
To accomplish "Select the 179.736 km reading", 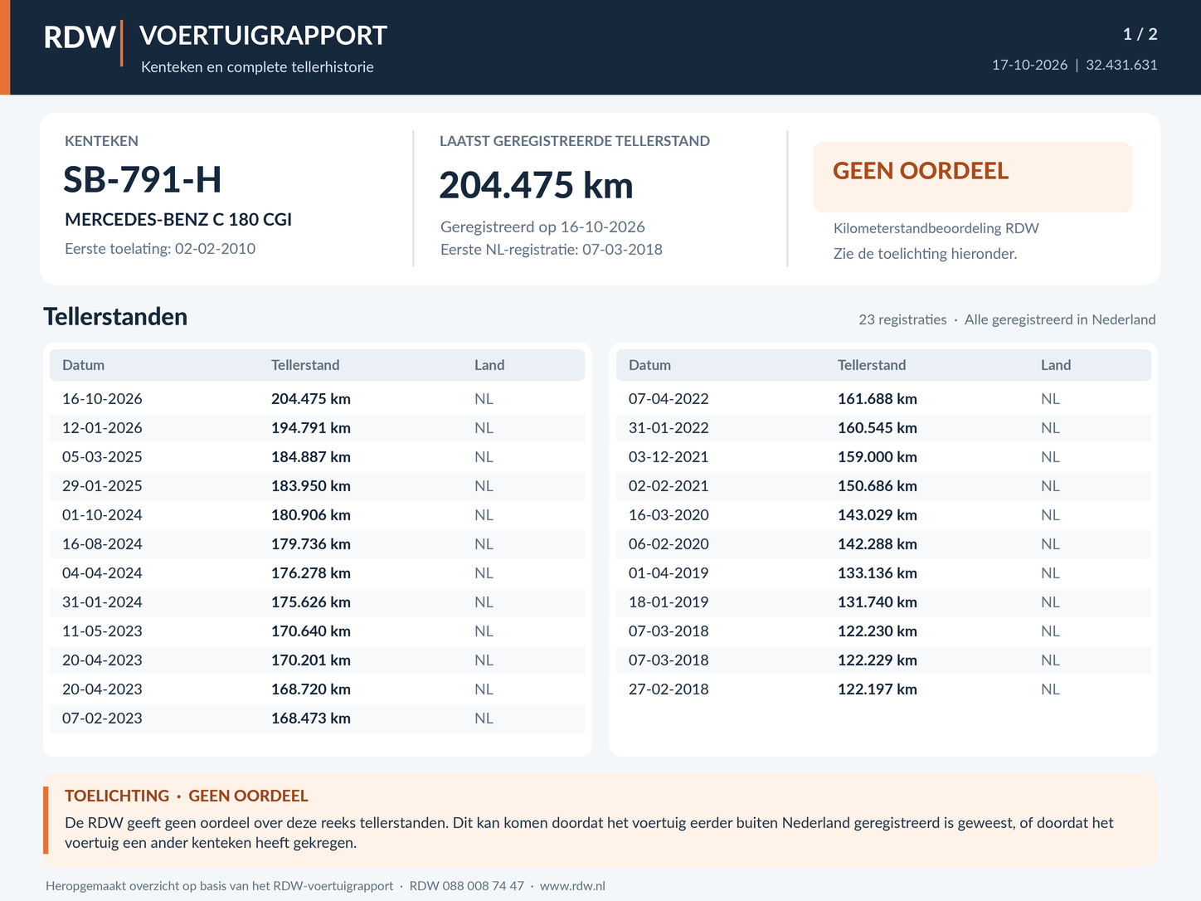I will tap(311, 544).
